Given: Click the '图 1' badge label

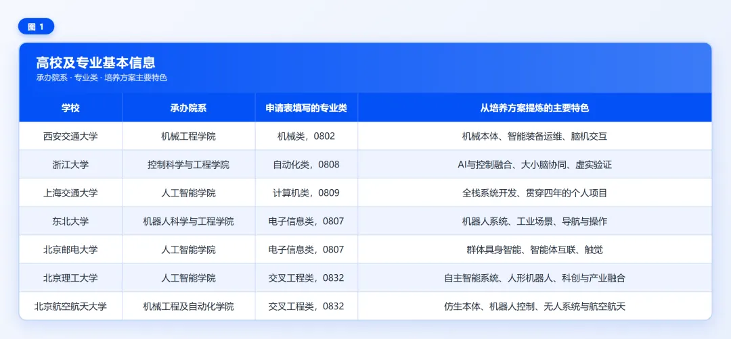Looking at the screenshot, I should pyautogui.click(x=37, y=27).
